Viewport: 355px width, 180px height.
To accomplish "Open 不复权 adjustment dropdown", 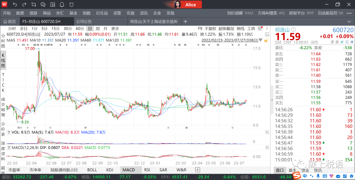I will tap(211, 29).
